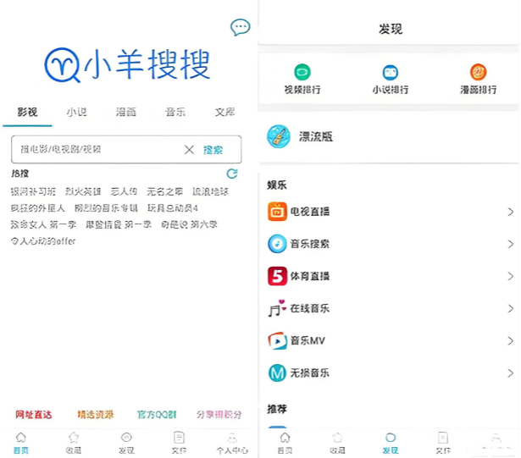Open the 精选资源 link
Screen dimensions: 521x458
pyautogui.click(x=96, y=415)
